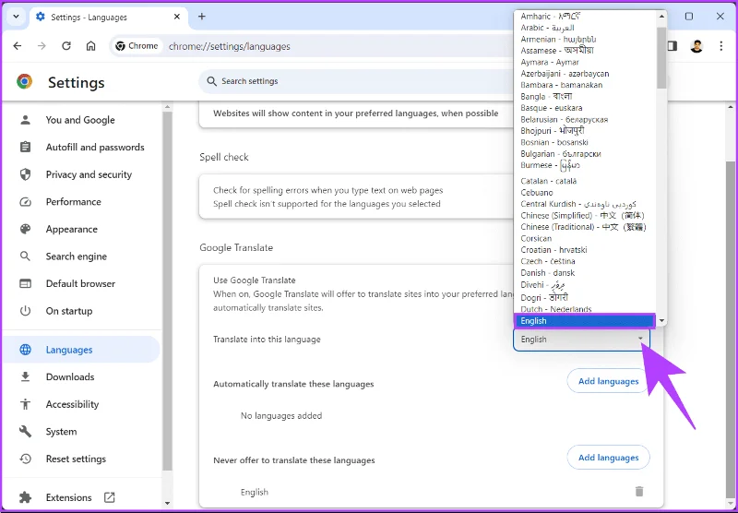Open a new tab with the plus icon
Image resolution: width=738 pixels, height=513 pixels.
click(x=202, y=17)
